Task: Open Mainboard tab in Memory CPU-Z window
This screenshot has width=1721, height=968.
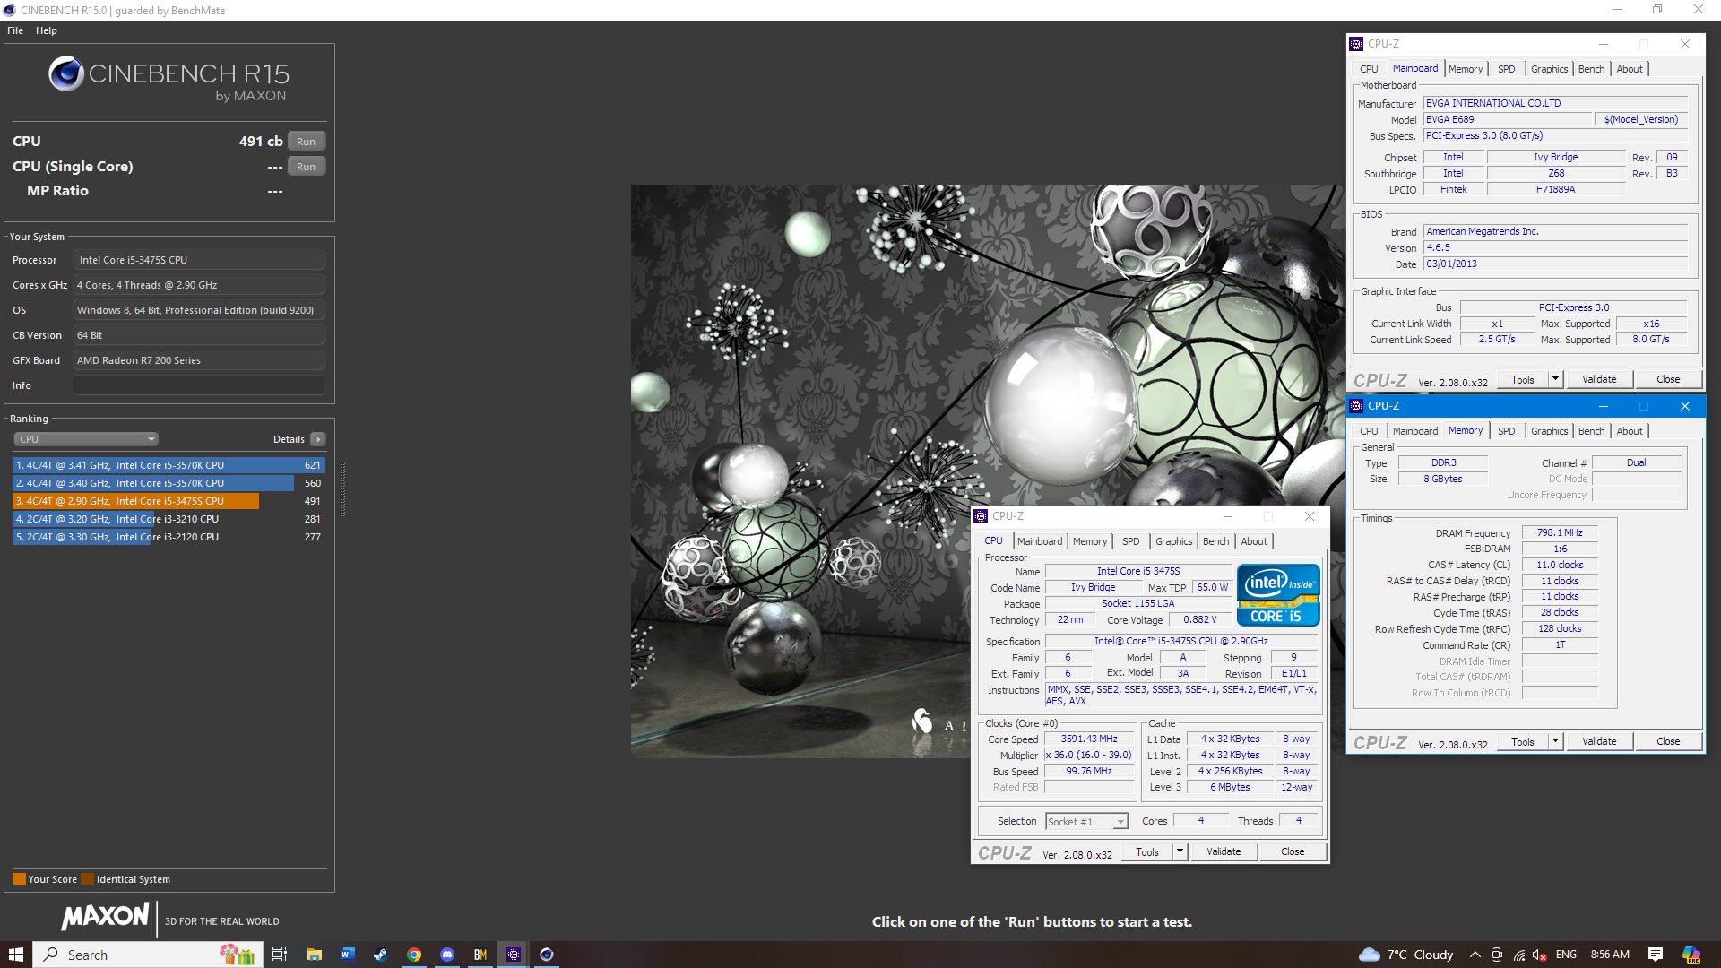Action: pos(1415,431)
